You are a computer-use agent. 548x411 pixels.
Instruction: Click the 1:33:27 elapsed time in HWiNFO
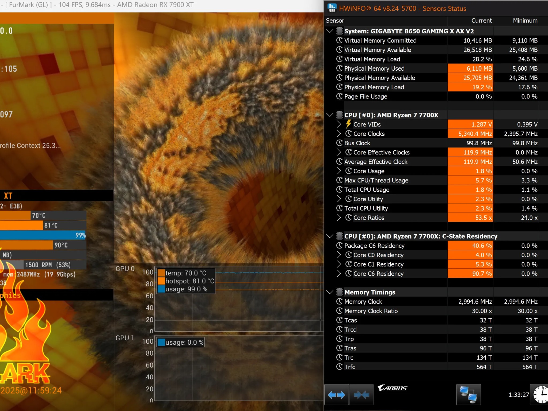[519, 395]
